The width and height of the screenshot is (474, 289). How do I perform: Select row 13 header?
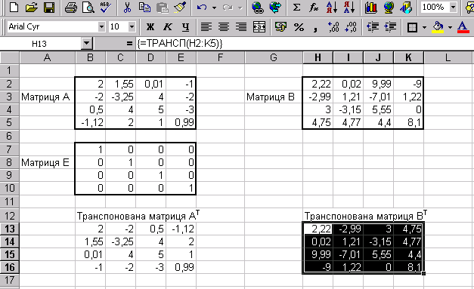click(x=10, y=229)
